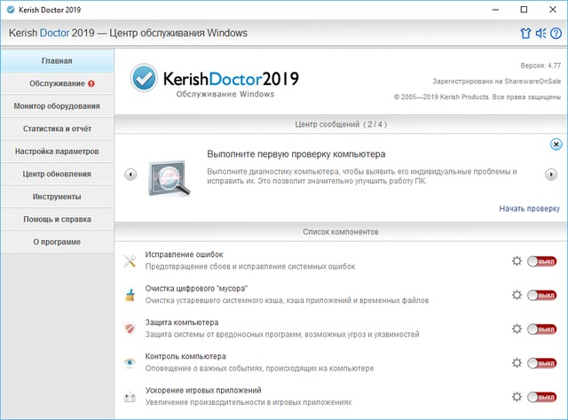Screen dimensions: 568x420
Task: Open the help question mark icon
Action: point(555,34)
